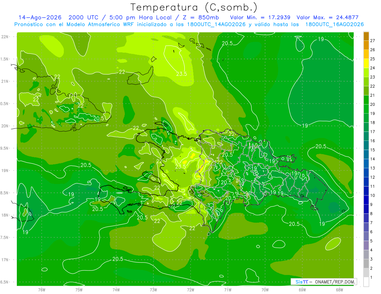The width and height of the screenshot is (381, 294).
Task: Click the WRF model forecast description line
Action: point(189,24)
